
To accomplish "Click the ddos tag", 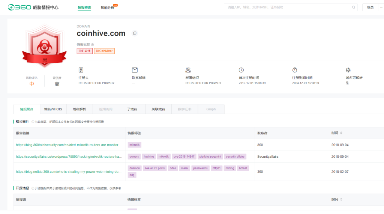I will click(x=173, y=169).
